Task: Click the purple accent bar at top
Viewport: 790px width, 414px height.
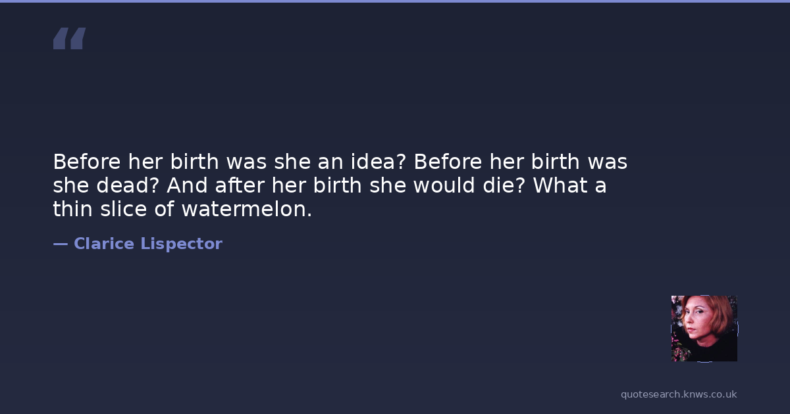Action: point(395,1)
